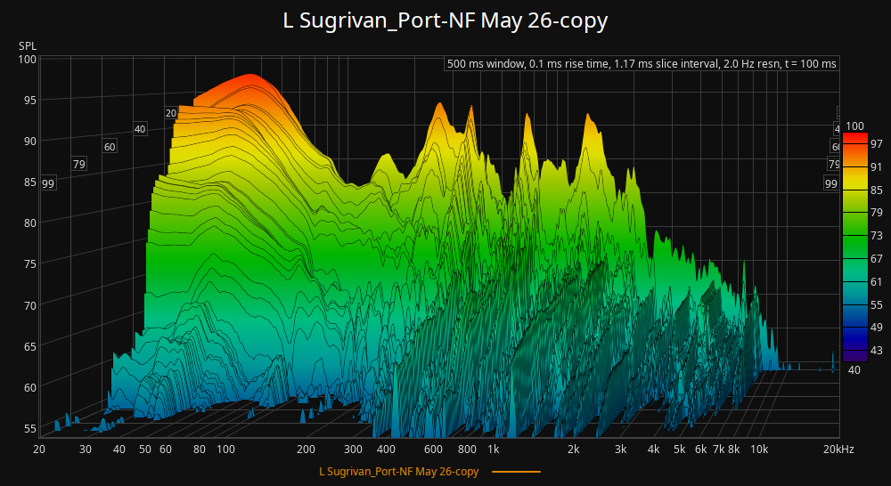Image resolution: width=891 pixels, height=486 pixels.
Task: Select the legend trace name below the graph
Action: 399,471
